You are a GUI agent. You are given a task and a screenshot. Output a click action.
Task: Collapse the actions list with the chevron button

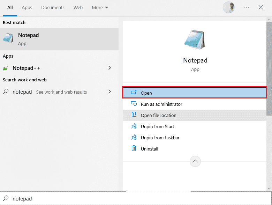(x=195, y=161)
